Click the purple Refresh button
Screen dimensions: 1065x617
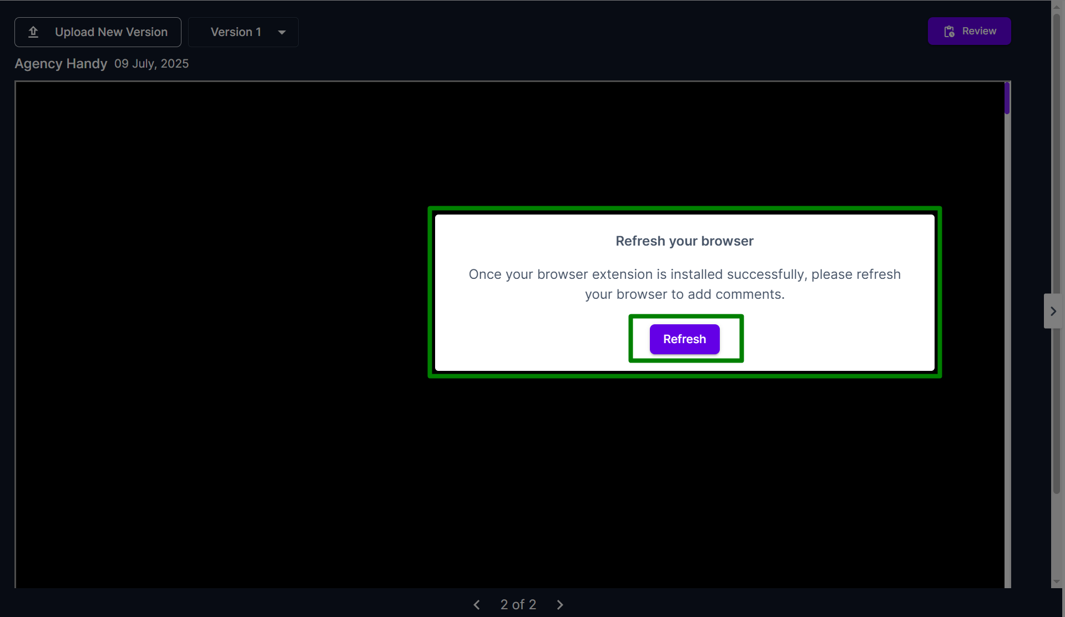tap(684, 339)
